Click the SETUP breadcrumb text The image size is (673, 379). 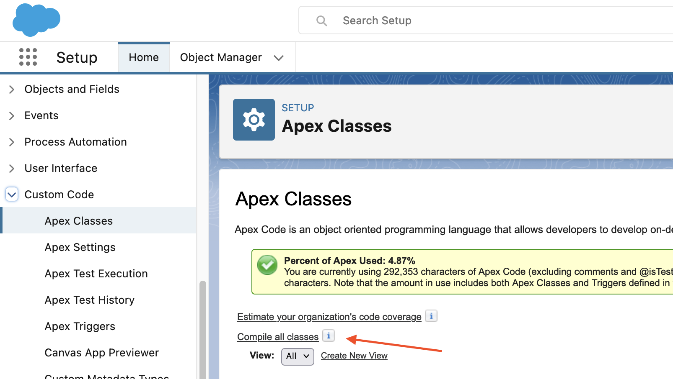click(x=298, y=108)
